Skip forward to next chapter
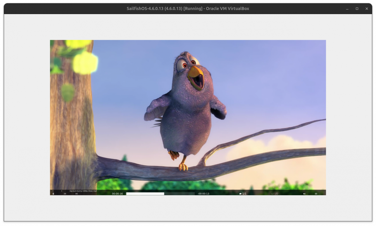The width and height of the screenshot is (376, 226). point(76,194)
